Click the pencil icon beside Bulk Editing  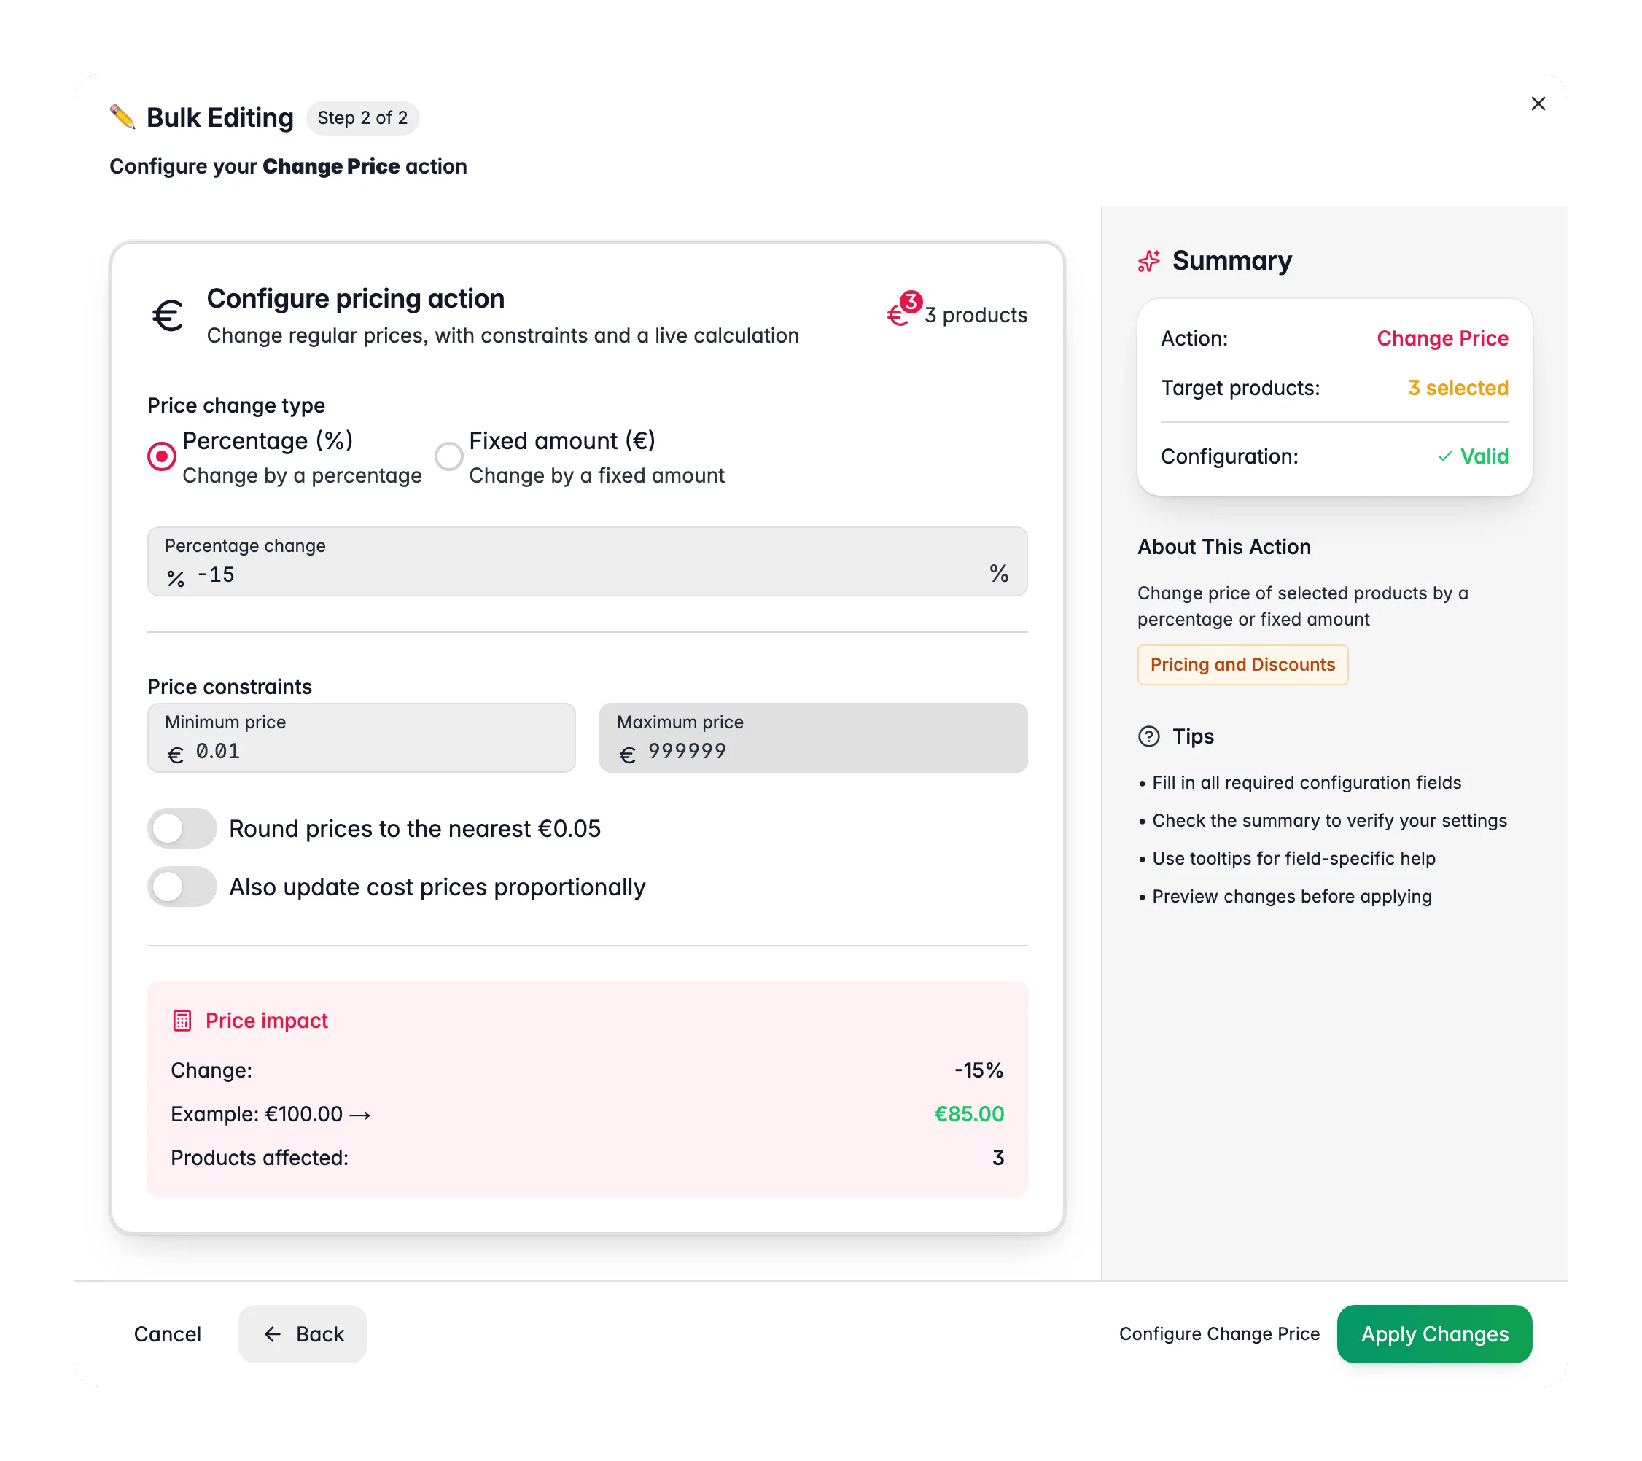[x=122, y=117]
